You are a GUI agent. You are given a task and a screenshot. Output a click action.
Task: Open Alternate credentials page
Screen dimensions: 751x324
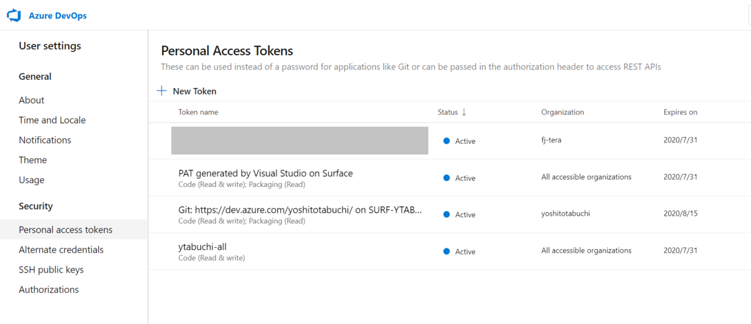(x=61, y=250)
